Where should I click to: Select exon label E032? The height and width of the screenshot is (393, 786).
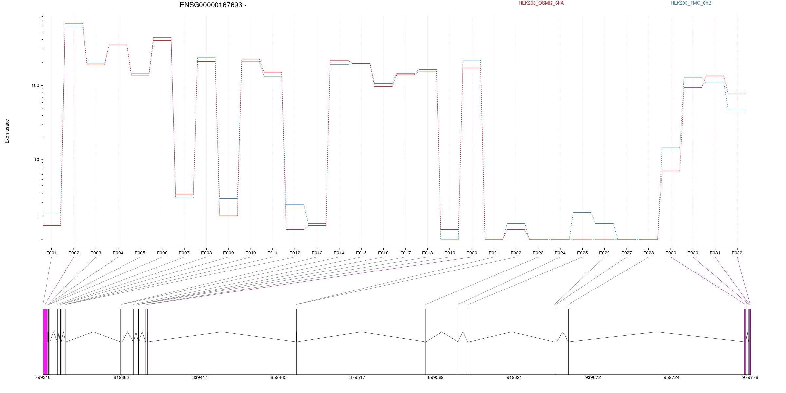pyautogui.click(x=737, y=253)
